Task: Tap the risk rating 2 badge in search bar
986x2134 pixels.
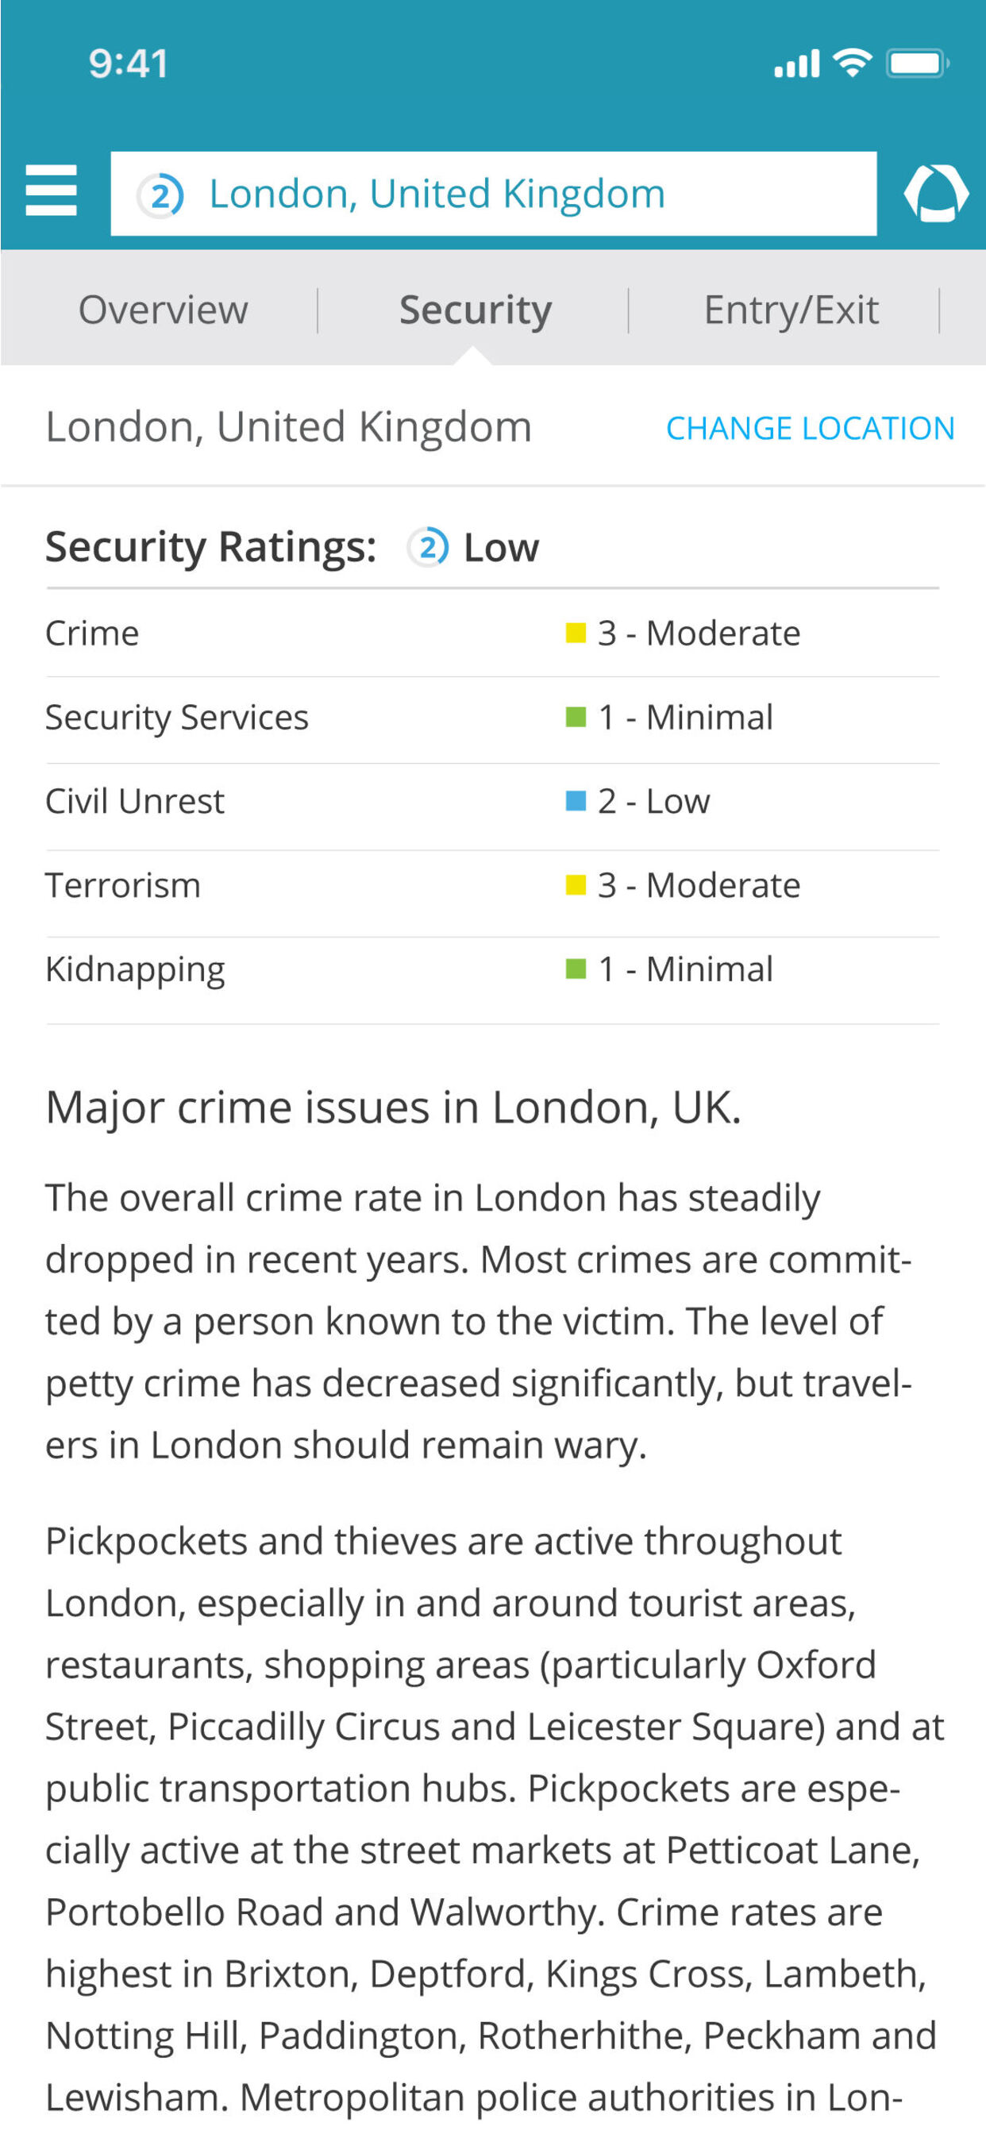Action: pos(160,195)
